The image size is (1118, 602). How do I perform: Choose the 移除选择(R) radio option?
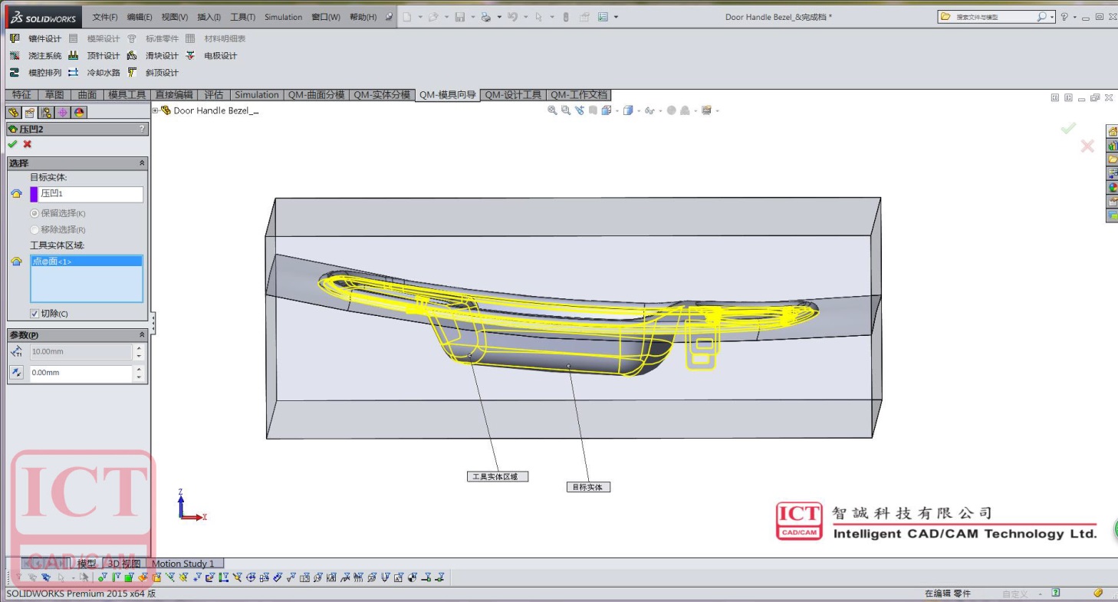click(x=35, y=229)
